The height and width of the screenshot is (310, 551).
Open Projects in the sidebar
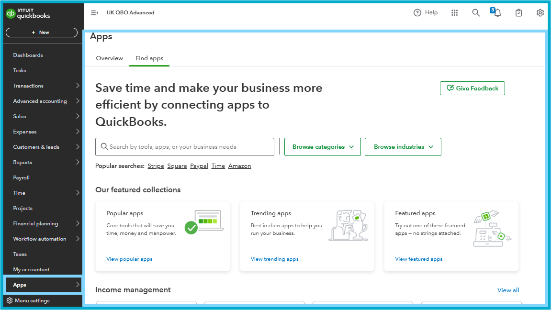(23, 208)
